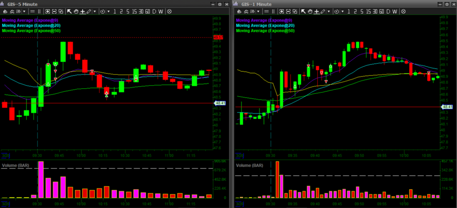Select the arrow pointer tool in 5 Minute chart
The width and height of the screenshot is (457, 208).
[69, 11]
